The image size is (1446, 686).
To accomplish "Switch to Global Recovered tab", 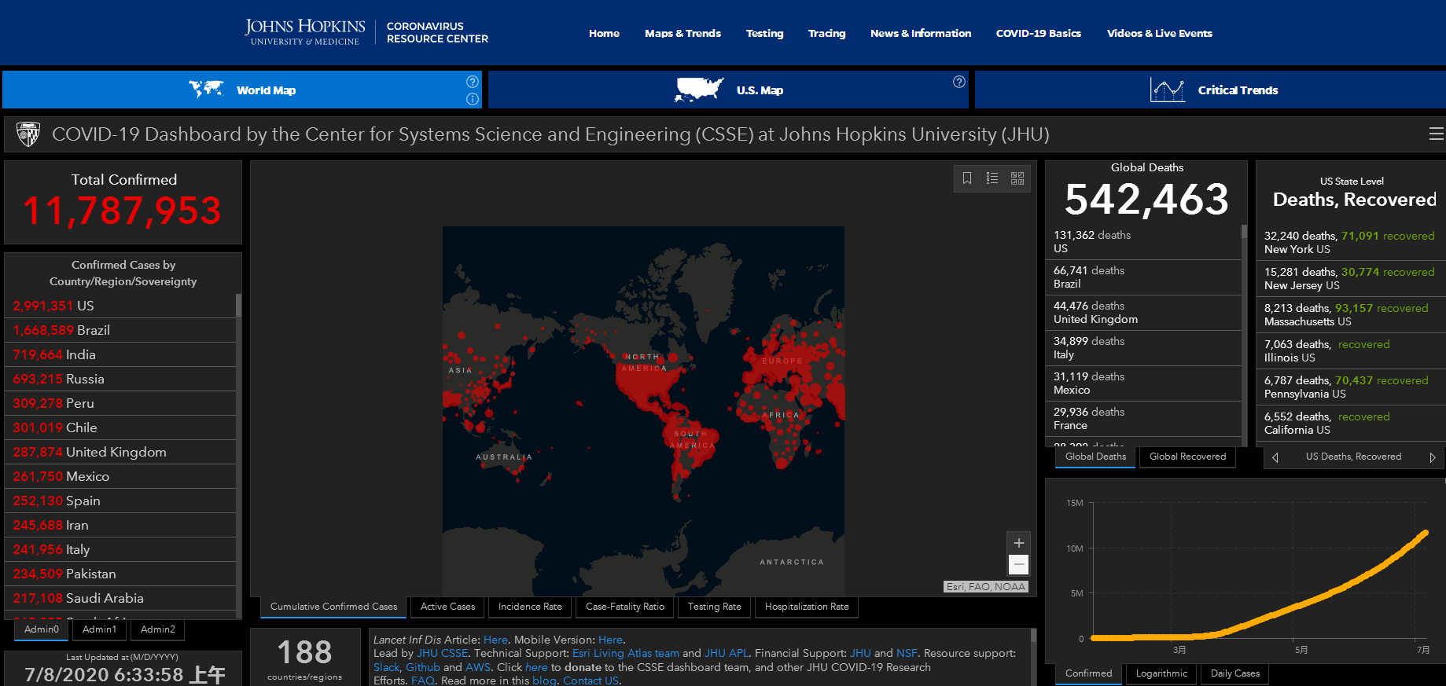I will pos(1187,457).
